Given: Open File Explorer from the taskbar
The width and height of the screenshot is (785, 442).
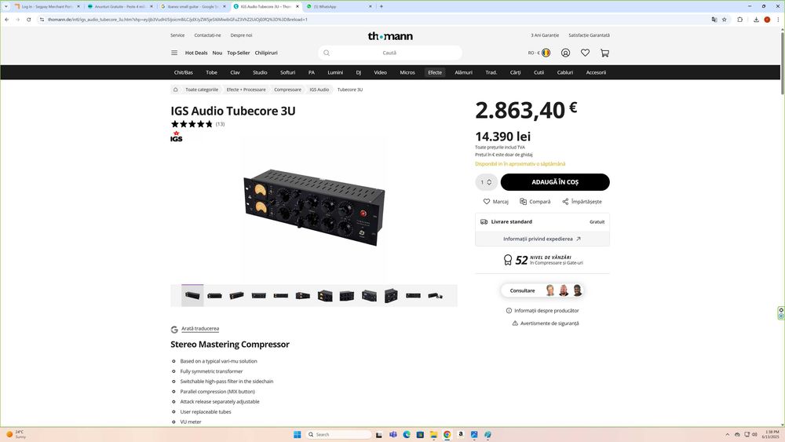Looking at the screenshot, I should tap(433, 434).
